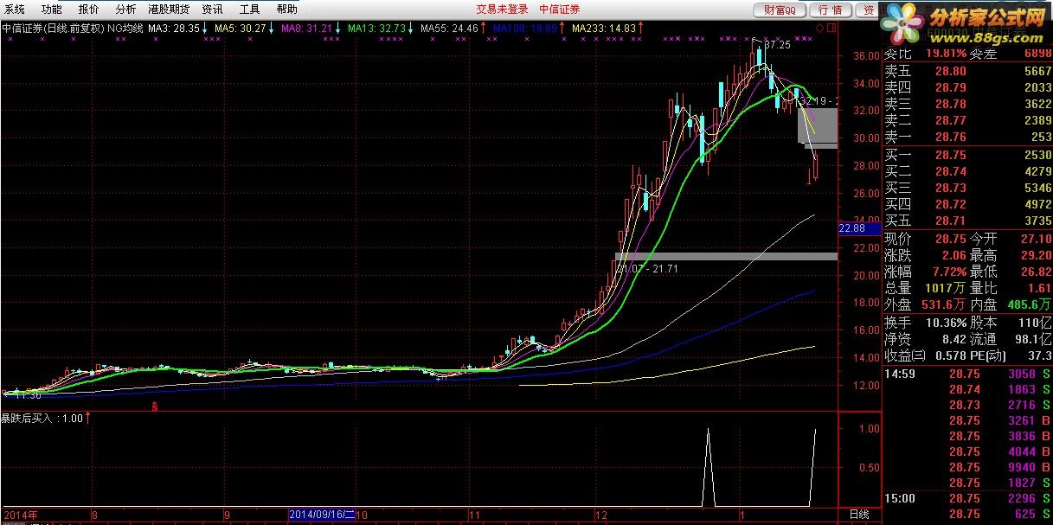Click the 涨跌 2.06 change value

point(953,255)
